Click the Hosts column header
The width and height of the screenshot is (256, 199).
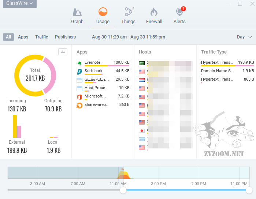click(x=145, y=52)
